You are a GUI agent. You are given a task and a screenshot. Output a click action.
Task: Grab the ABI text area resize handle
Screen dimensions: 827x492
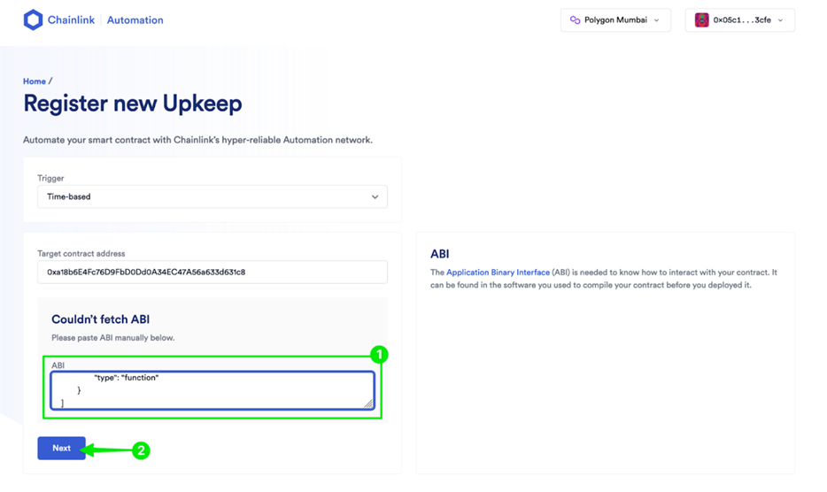tap(368, 404)
